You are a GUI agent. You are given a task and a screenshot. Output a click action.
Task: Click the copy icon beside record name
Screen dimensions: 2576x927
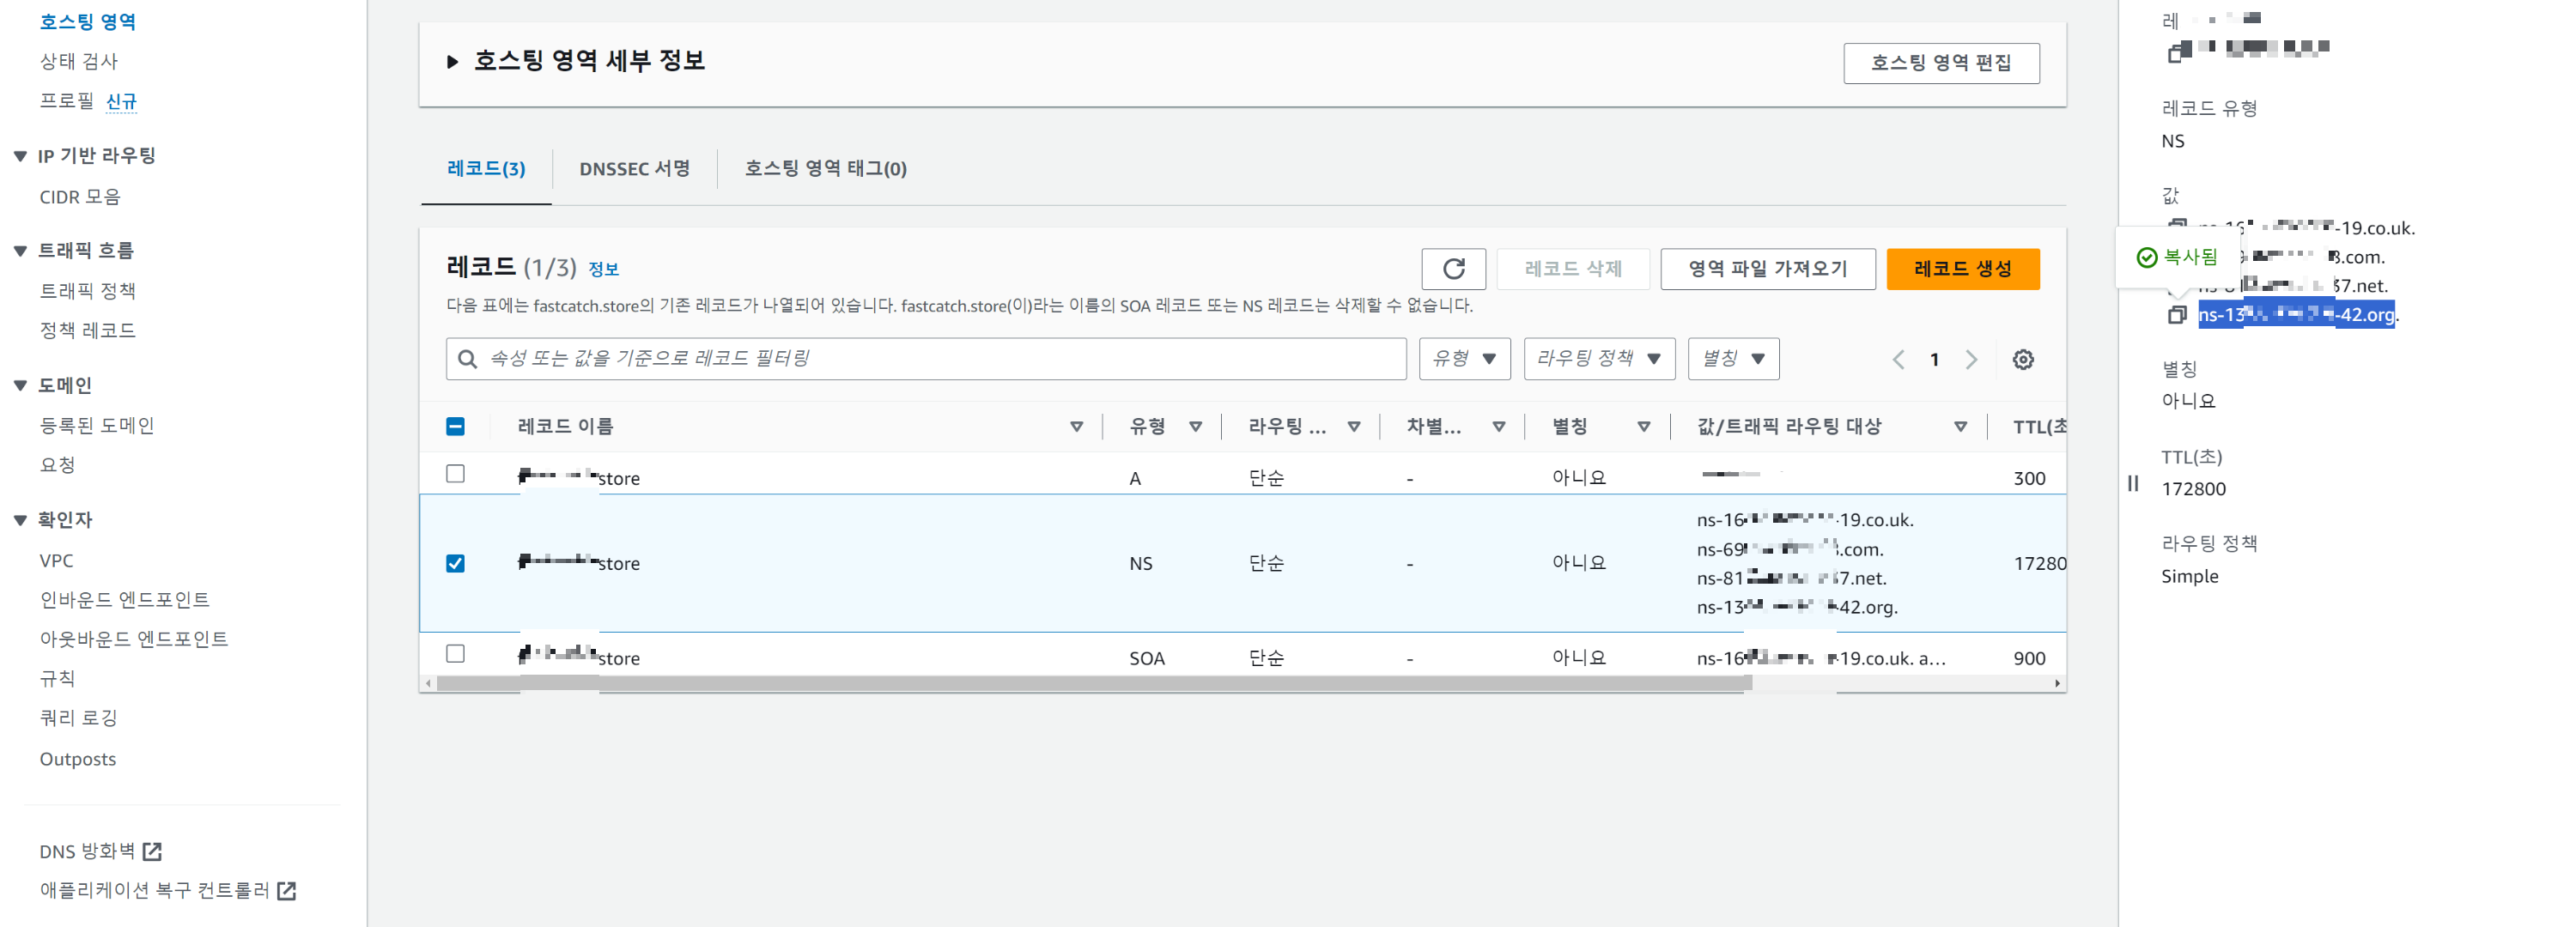point(2177,51)
